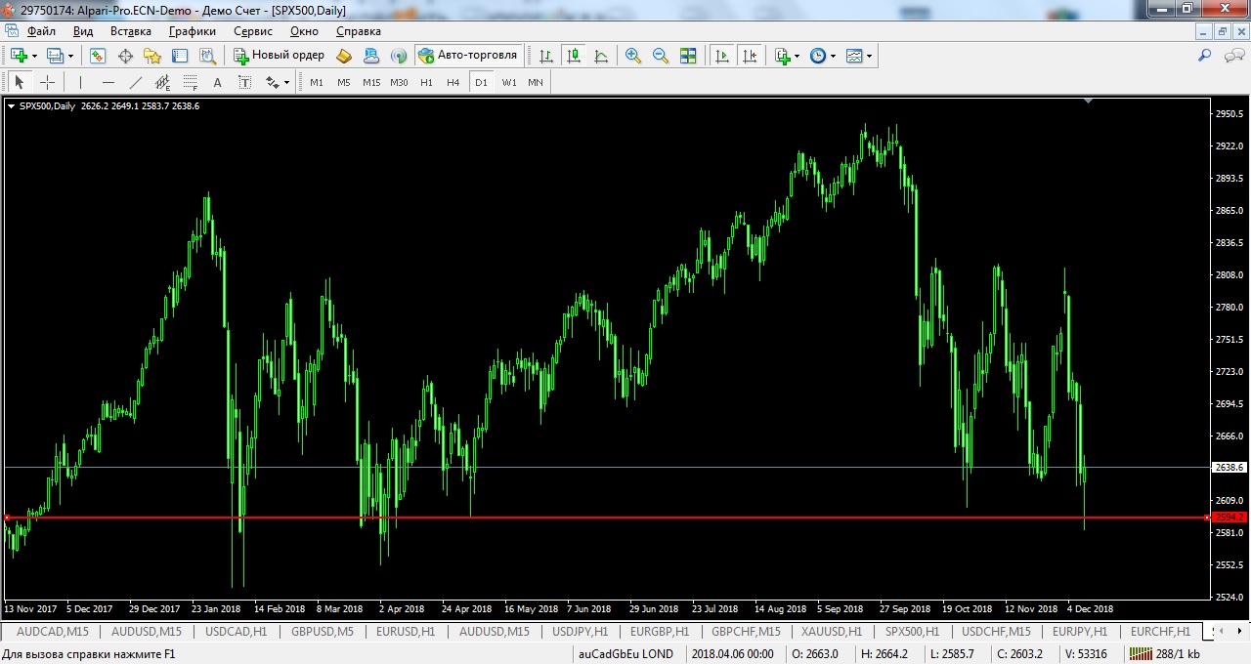Activate the standard cursor mode

pyautogui.click(x=19, y=82)
